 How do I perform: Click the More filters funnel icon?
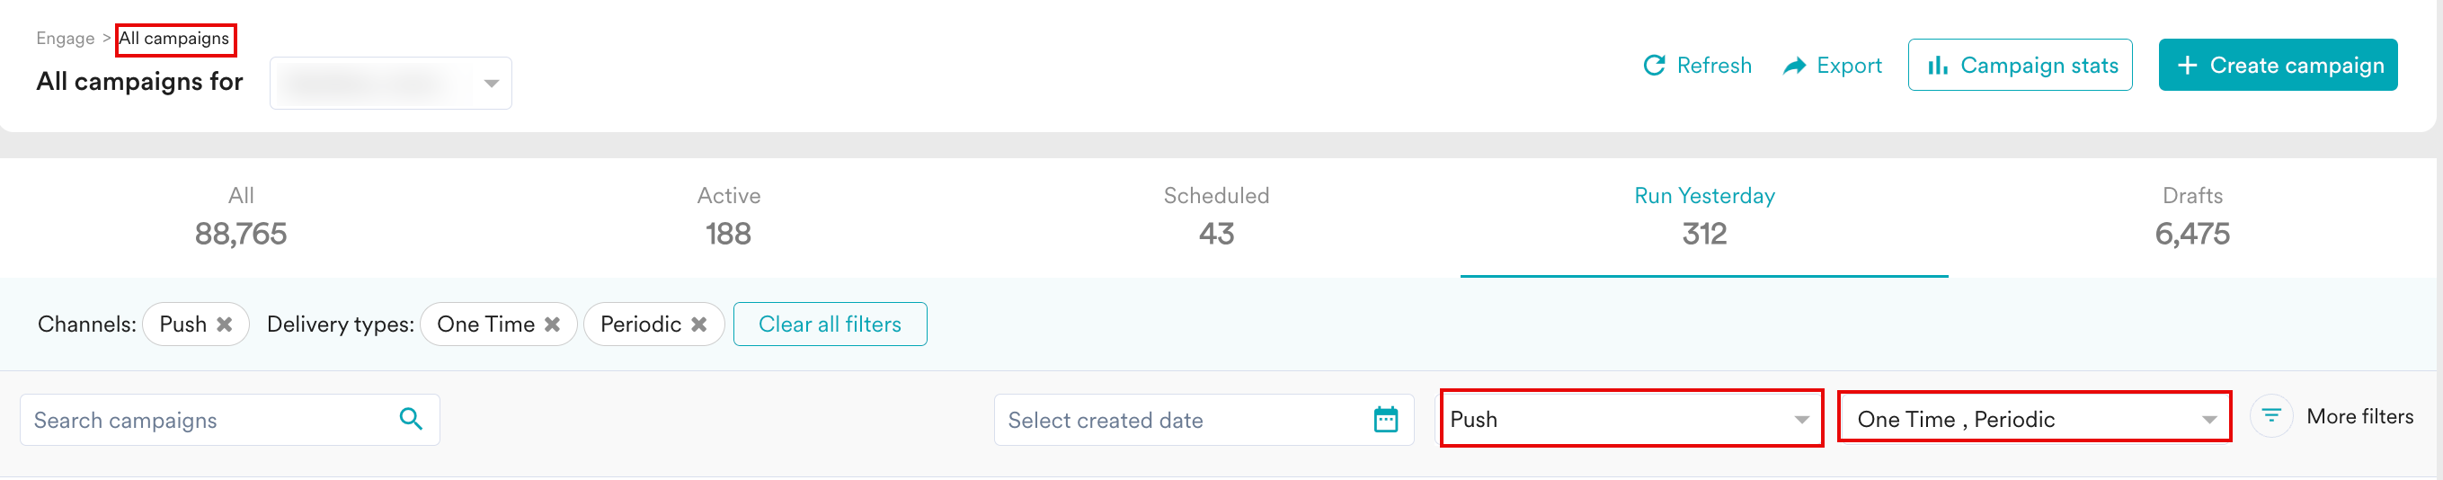pyautogui.click(x=2271, y=415)
